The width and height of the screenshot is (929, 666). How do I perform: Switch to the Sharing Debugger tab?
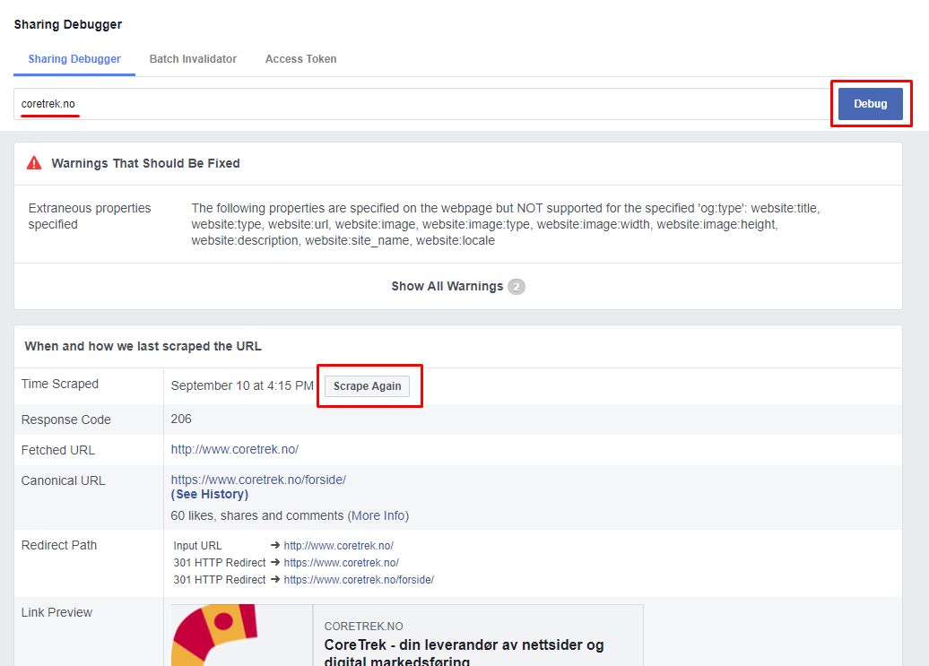click(x=74, y=59)
